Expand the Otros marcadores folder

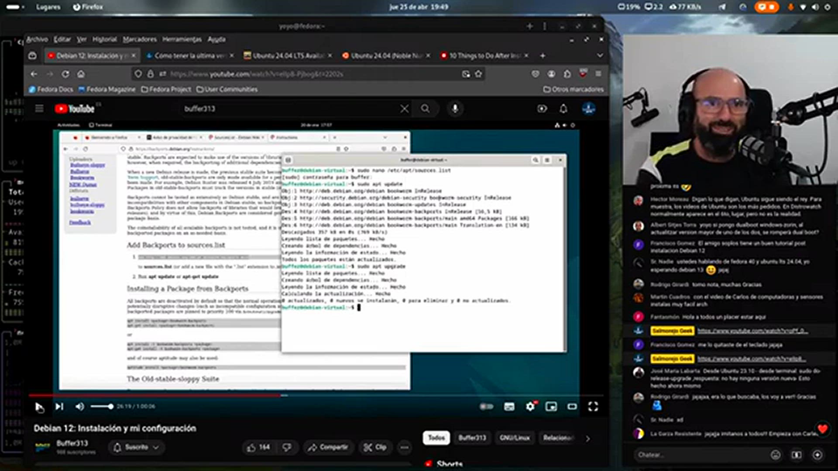[x=574, y=89]
